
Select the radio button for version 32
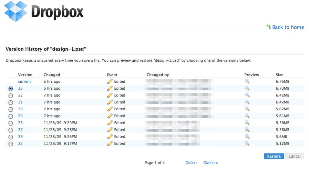pyautogui.click(x=10, y=96)
